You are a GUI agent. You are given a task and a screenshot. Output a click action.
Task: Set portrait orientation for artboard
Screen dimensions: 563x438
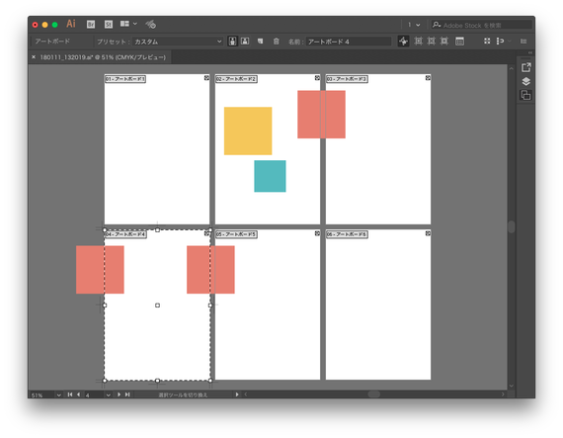click(232, 42)
